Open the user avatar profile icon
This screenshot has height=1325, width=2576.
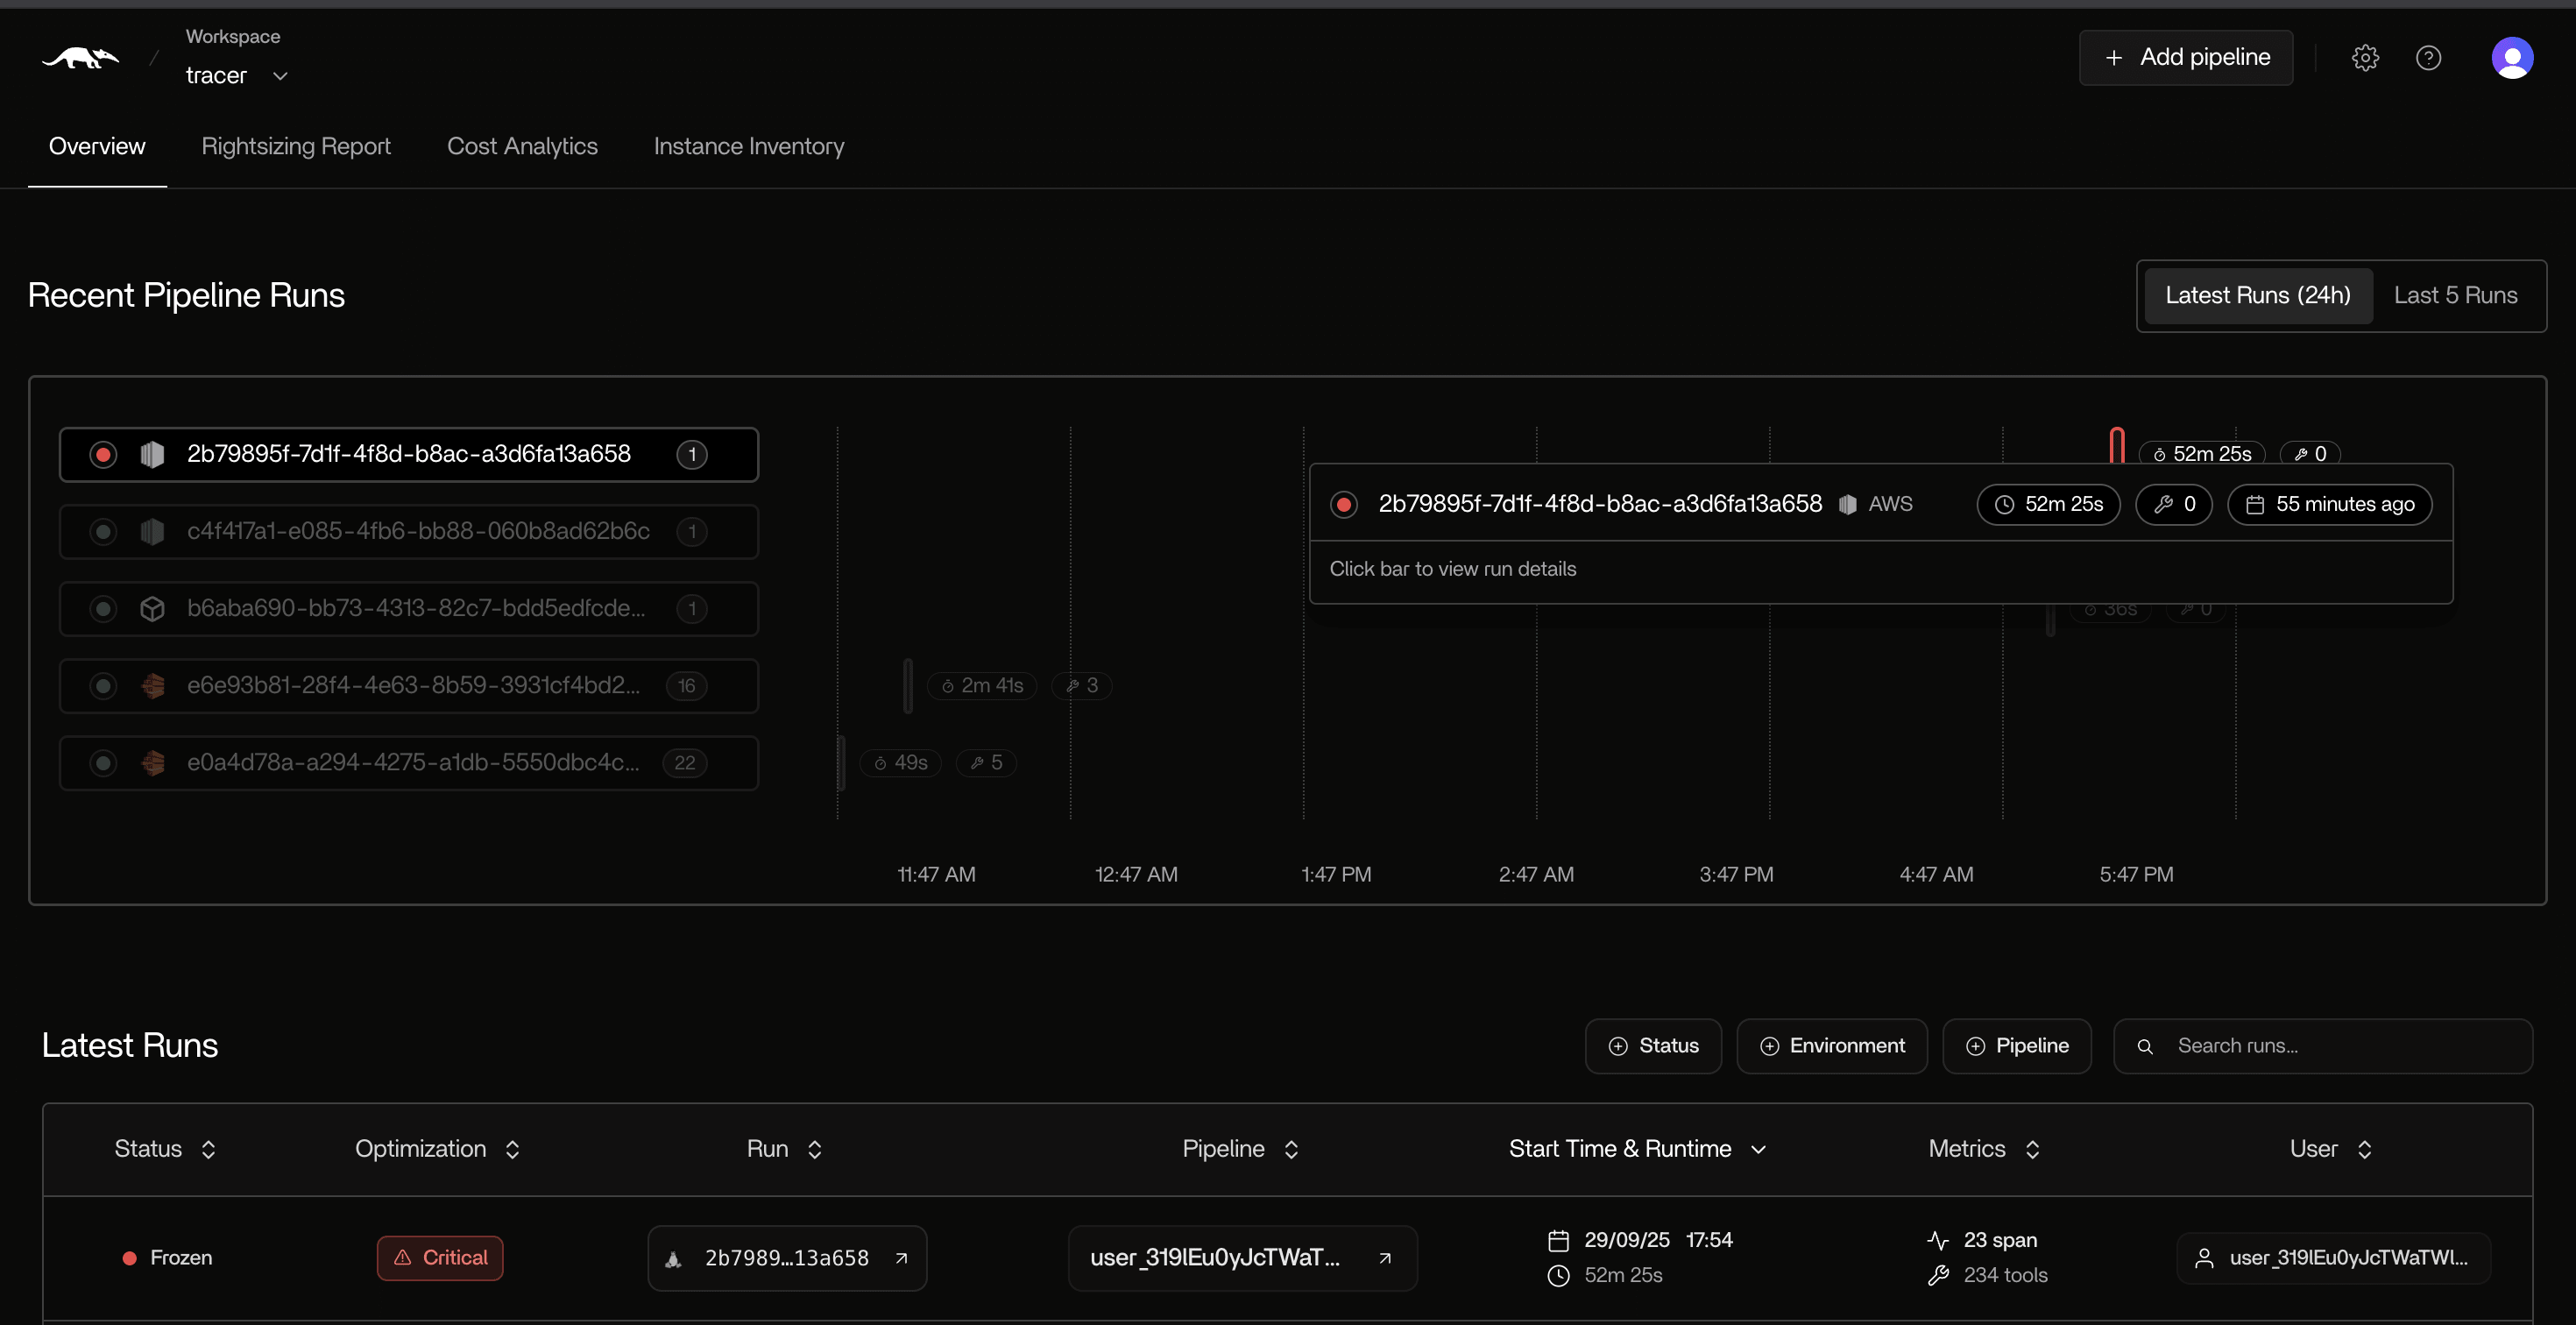(x=2513, y=57)
